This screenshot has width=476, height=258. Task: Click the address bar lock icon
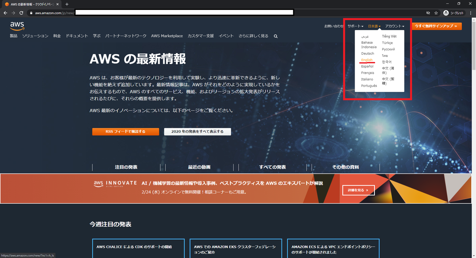(x=31, y=13)
